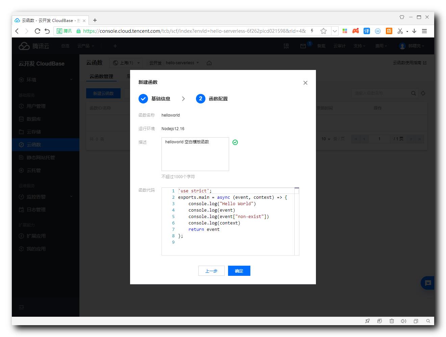Image resolution: width=446 pixels, height=337 pixels.
Task: Click the plus icon in Tencent Cloud header
Action: click(x=115, y=46)
